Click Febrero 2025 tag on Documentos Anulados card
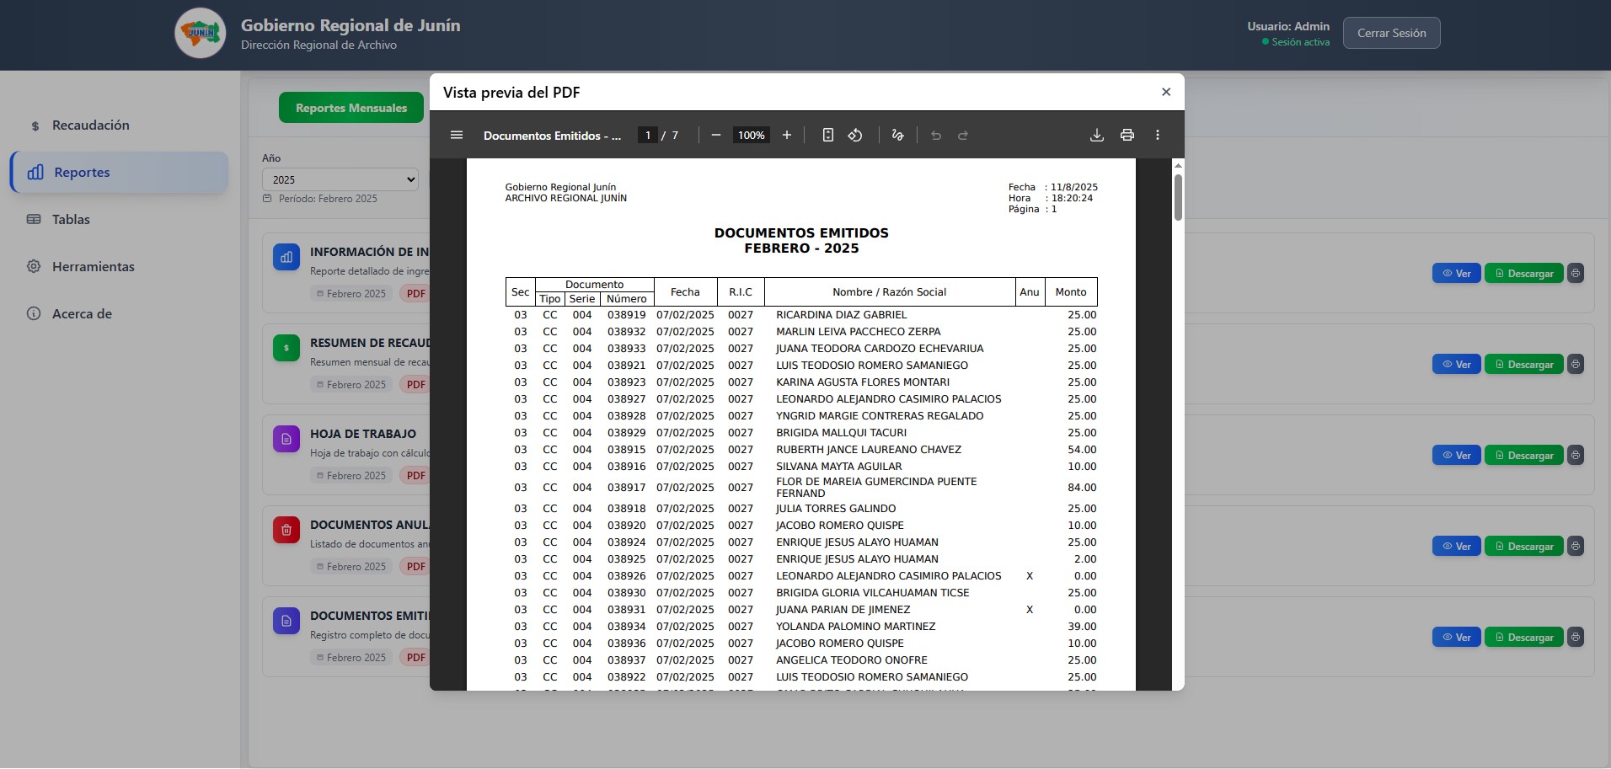 (351, 566)
